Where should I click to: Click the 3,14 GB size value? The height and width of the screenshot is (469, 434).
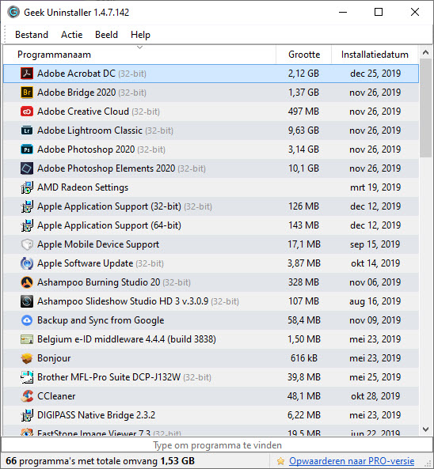[x=303, y=149]
